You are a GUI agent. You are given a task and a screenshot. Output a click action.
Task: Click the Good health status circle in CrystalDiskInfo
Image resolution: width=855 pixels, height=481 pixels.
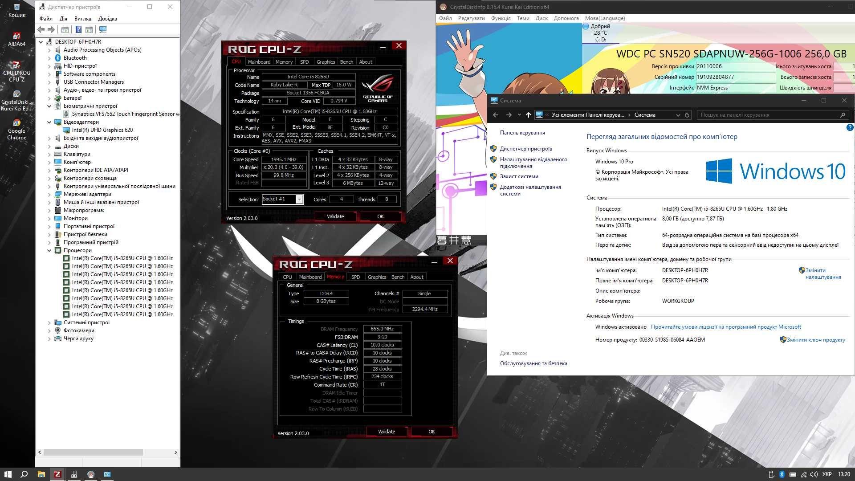pyautogui.click(x=586, y=26)
